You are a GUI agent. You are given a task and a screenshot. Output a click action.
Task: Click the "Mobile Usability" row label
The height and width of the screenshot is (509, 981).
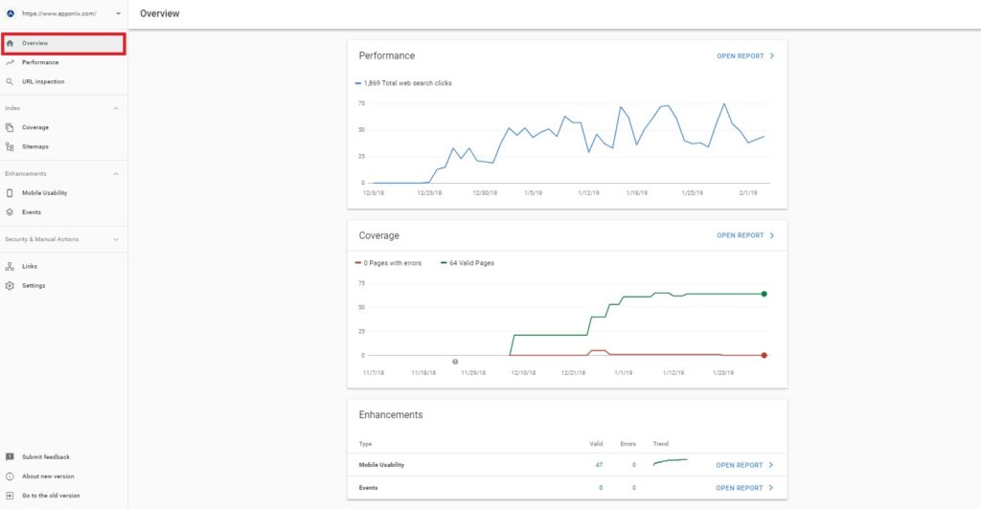click(381, 465)
